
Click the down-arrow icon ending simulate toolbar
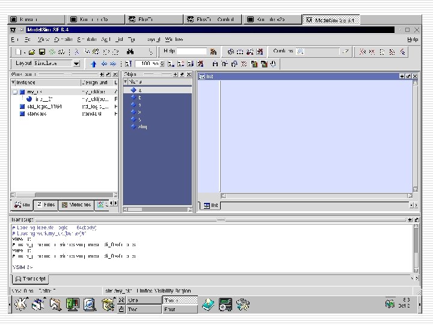pyautogui.click(x=273, y=64)
